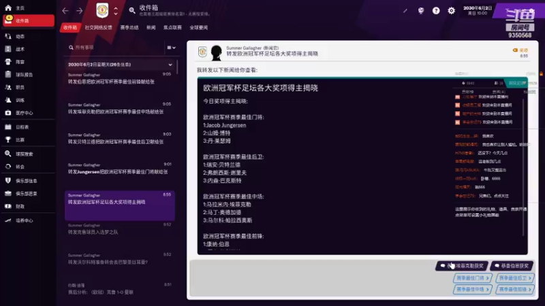Image resolution: width=545 pixels, height=306 pixels.
Task: Click the inbox message list scrollbar
Action: point(177,67)
